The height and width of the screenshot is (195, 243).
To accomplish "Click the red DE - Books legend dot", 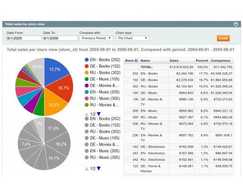I will pos(86,66).
